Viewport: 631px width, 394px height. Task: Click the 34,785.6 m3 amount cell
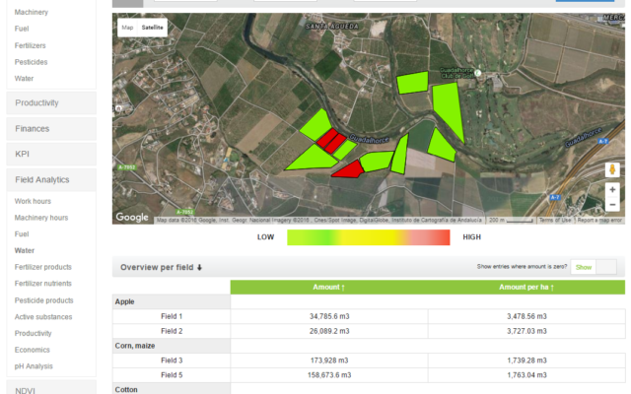329,316
